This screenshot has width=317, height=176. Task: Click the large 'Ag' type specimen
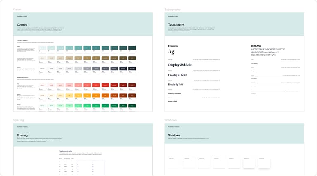(x=171, y=52)
